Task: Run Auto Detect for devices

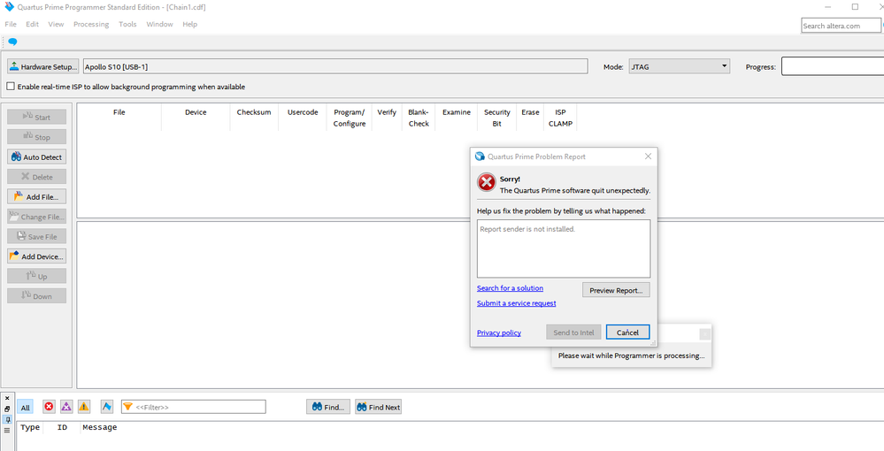Action: click(36, 157)
